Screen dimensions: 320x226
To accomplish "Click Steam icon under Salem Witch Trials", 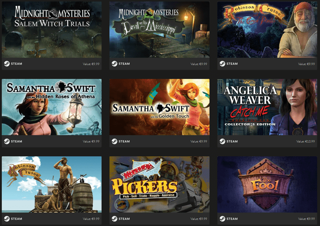I will click(x=7, y=64).
